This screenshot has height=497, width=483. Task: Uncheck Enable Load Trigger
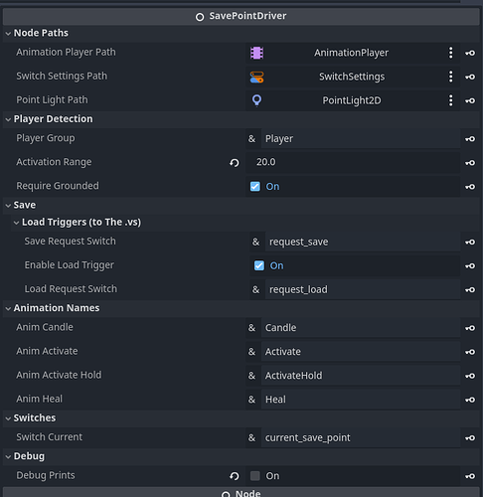[259, 265]
